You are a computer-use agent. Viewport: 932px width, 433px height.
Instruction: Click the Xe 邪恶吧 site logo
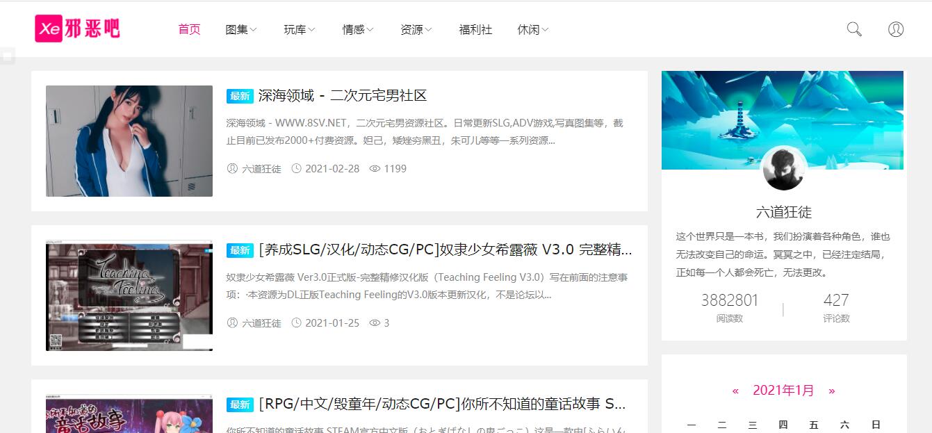click(77, 28)
